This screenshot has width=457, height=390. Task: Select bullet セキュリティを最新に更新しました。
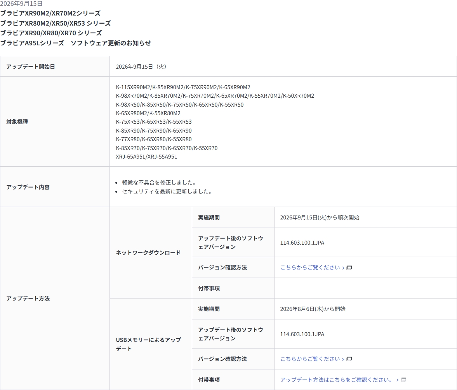(x=167, y=192)
